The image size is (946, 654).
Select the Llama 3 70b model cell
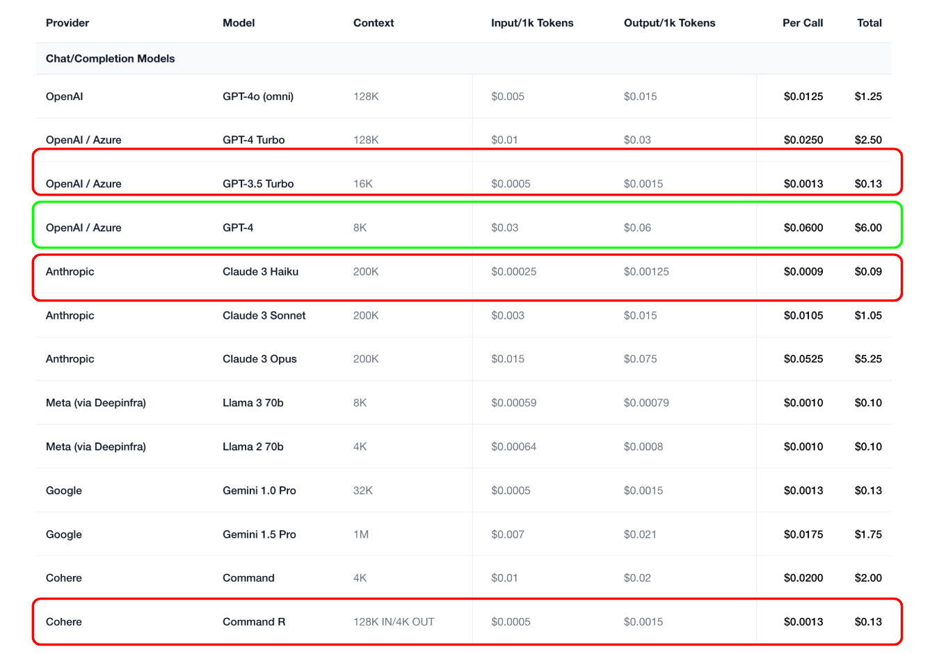[x=253, y=403]
